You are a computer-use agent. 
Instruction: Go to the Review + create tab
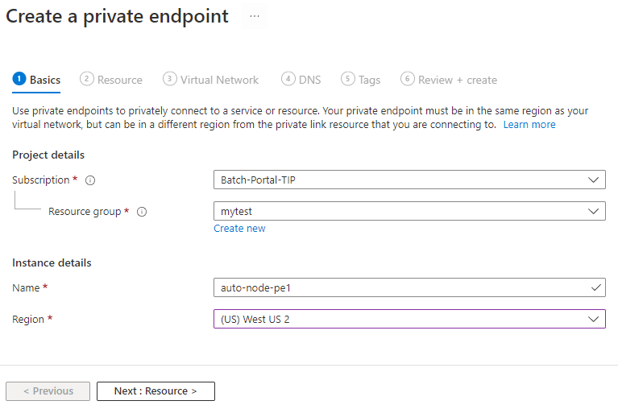pyautogui.click(x=457, y=80)
